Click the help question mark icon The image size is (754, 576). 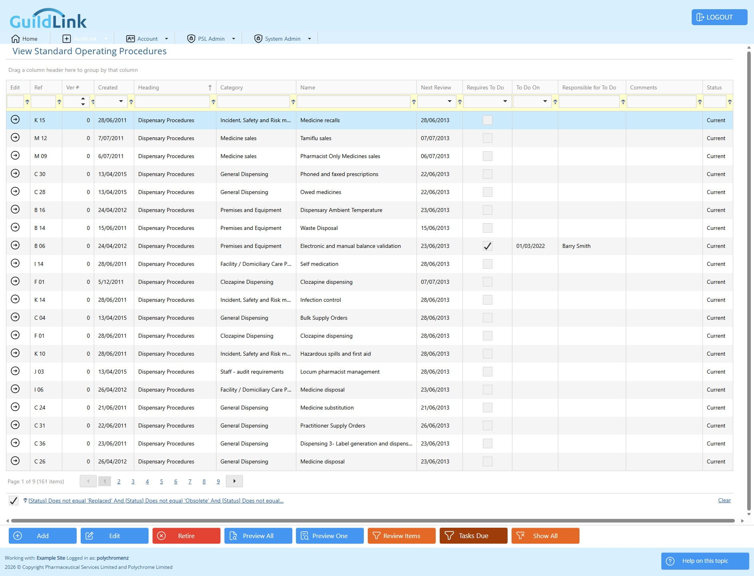(671, 561)
